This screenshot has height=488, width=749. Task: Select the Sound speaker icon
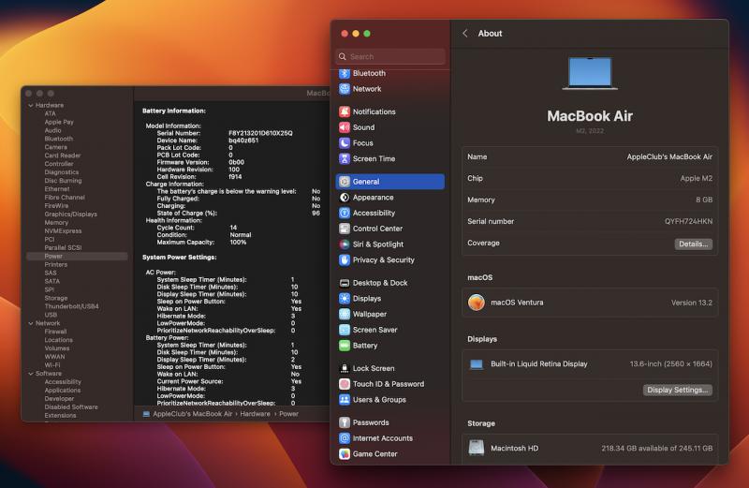point(345,127)
